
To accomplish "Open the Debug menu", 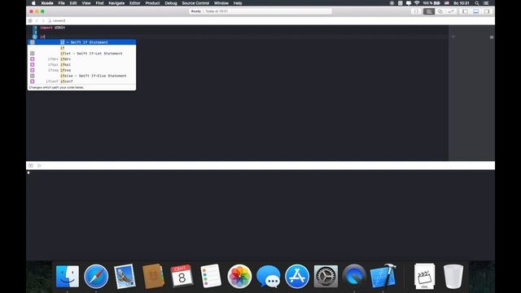I will (x=171, y=3).
